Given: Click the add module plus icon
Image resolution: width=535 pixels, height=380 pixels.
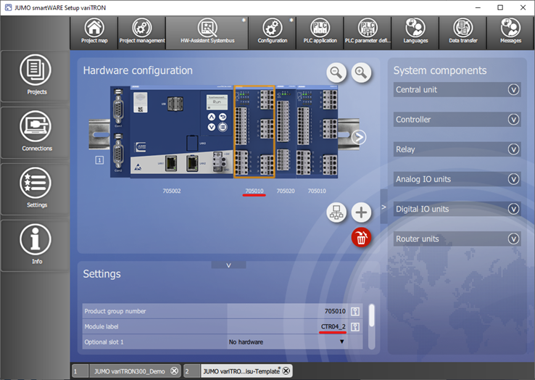Looking at the screenshot, I should [x=360, y=212].
